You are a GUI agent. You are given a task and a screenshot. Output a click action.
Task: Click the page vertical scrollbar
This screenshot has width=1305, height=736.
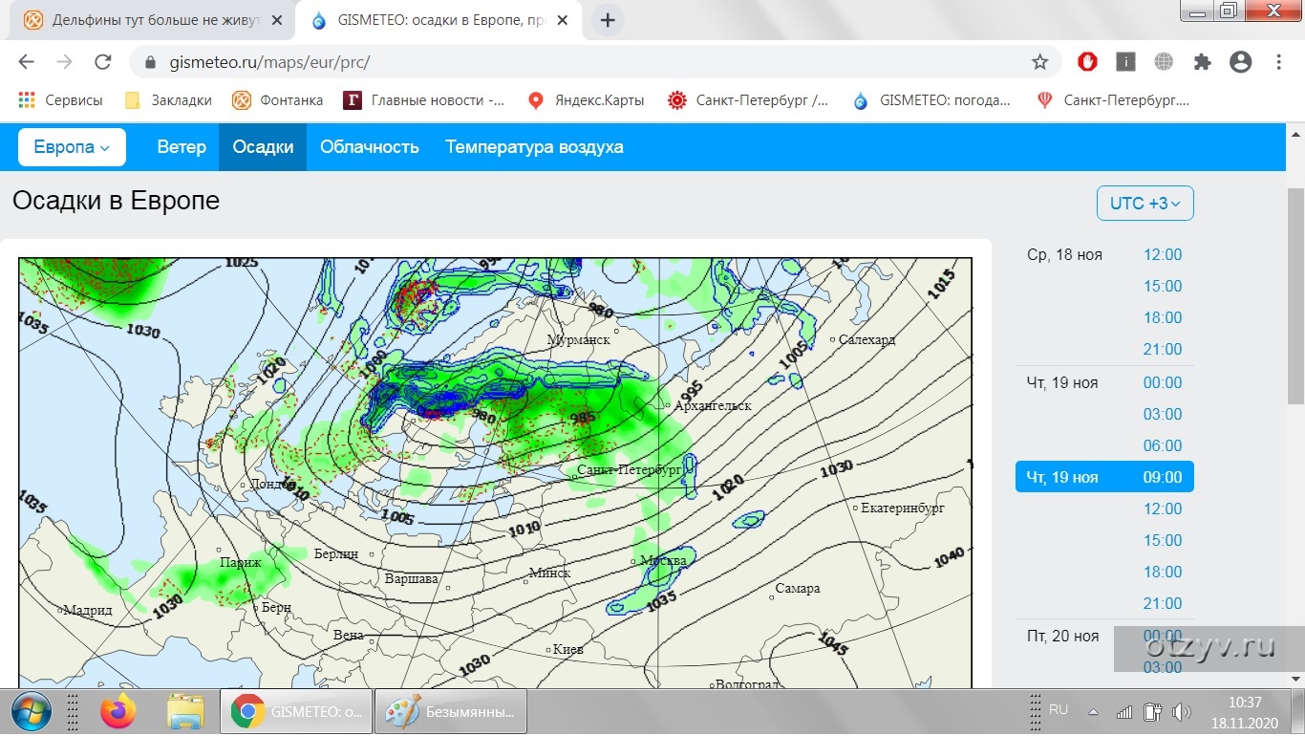coord(1295,296)
